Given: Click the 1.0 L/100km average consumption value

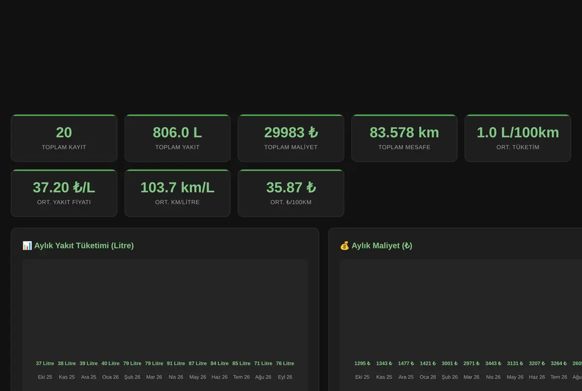Looking at the screenshot, I should pyautogui.click(x=518, y=132).
